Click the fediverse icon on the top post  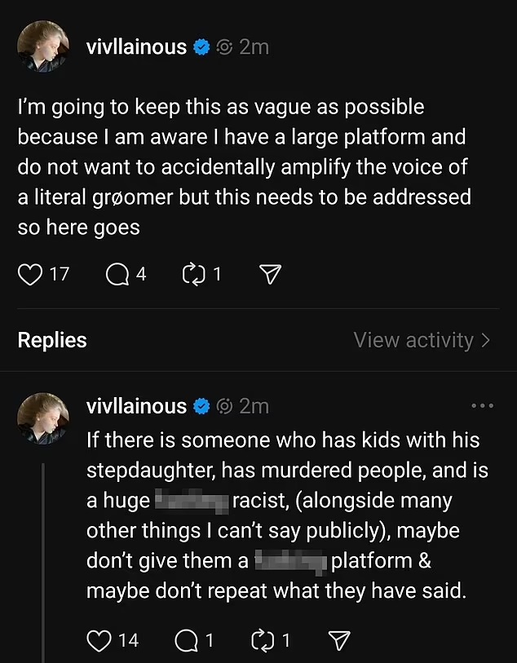pyautogui.click(x=224, y=47)
